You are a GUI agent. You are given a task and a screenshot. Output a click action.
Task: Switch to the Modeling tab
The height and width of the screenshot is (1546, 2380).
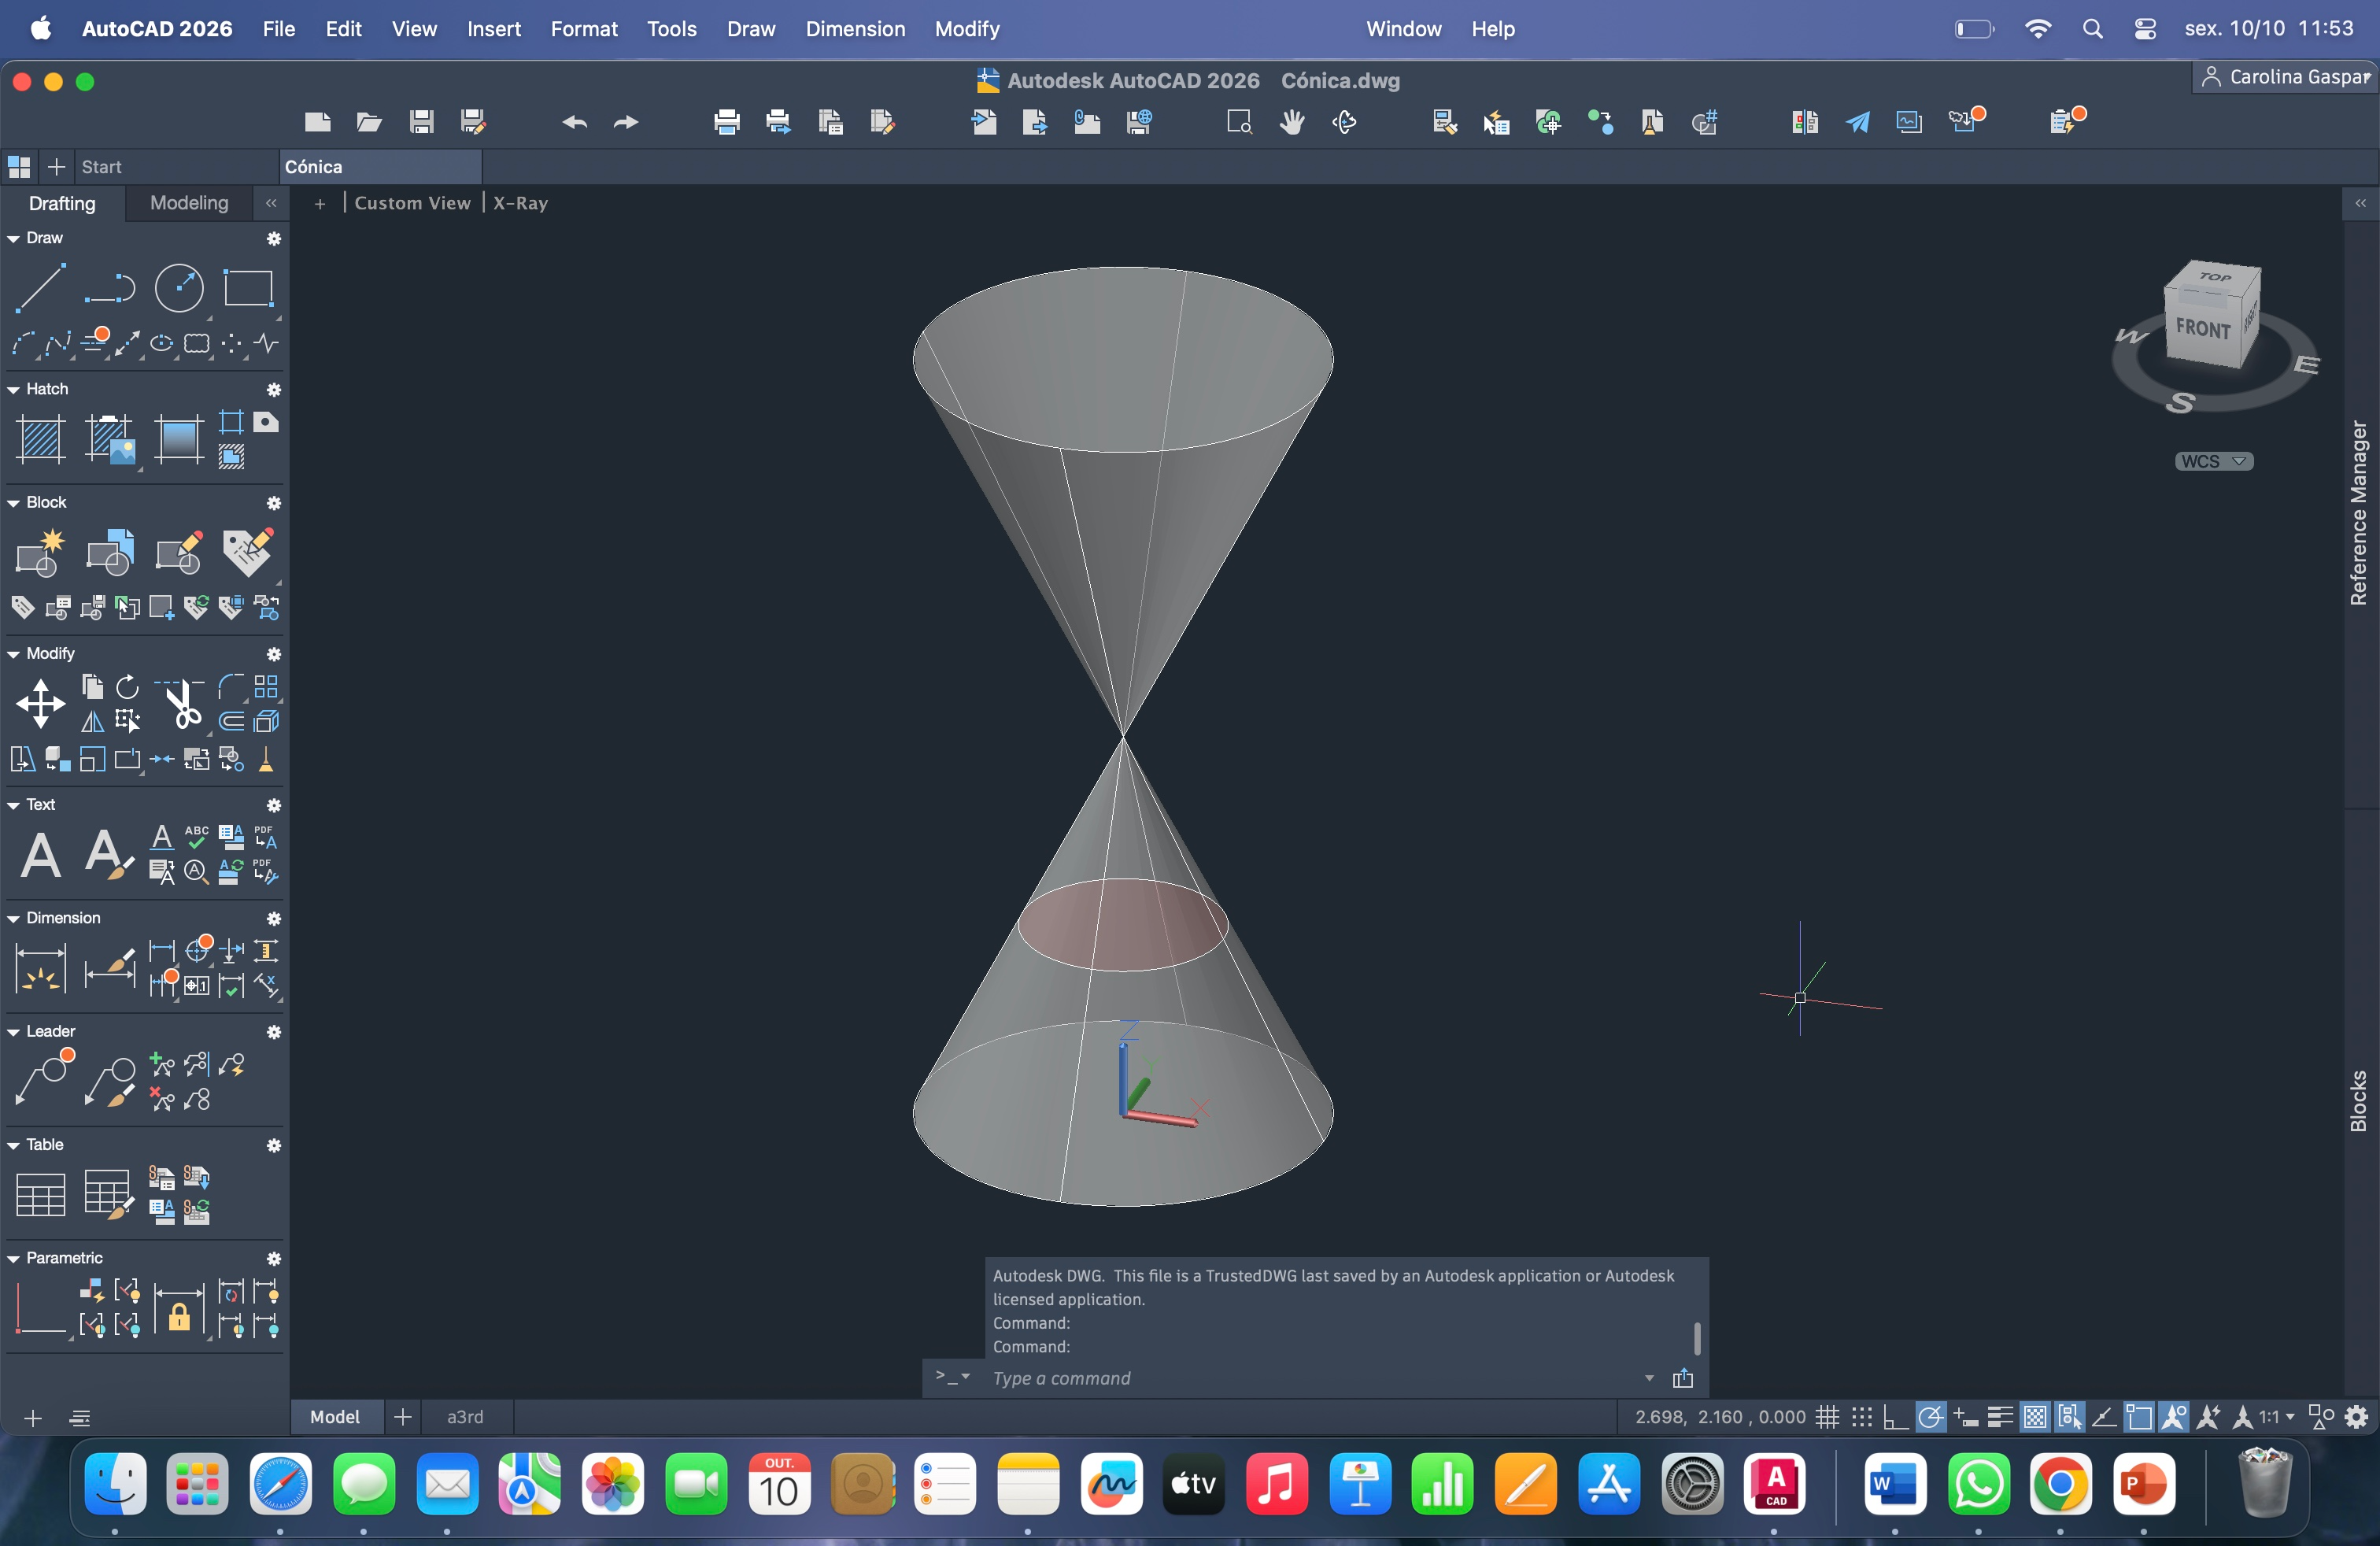[x=189, y=203]
